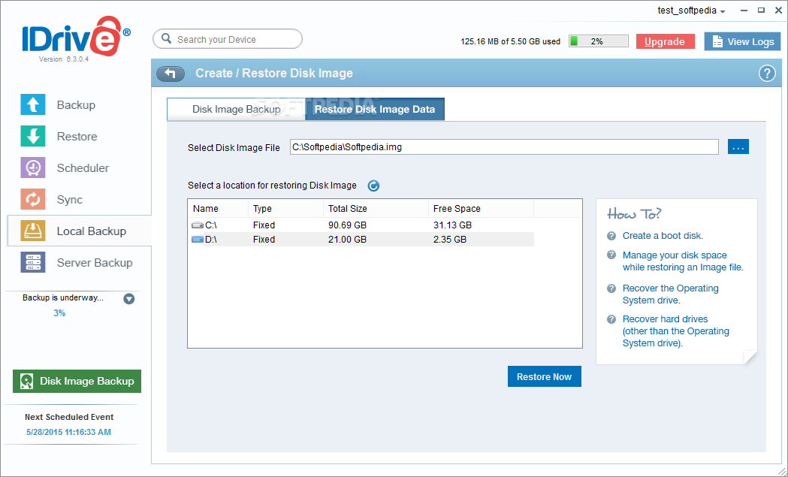Open the Scheduler section label

coord(83,168)
